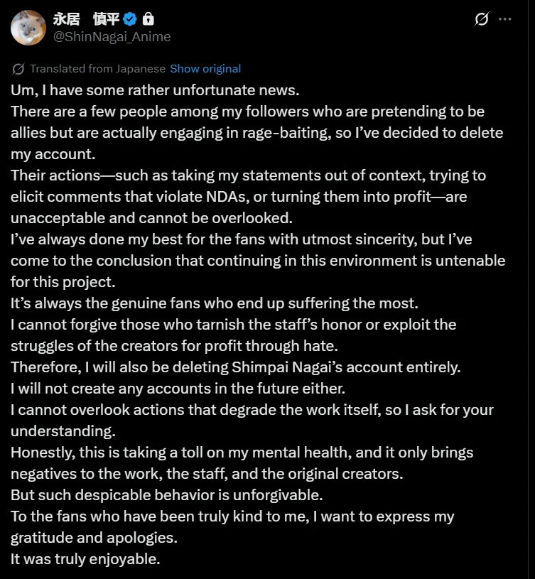Click the 'Translated from Japanese' label
The image size is (535, 579).
(x=97, y=69)
